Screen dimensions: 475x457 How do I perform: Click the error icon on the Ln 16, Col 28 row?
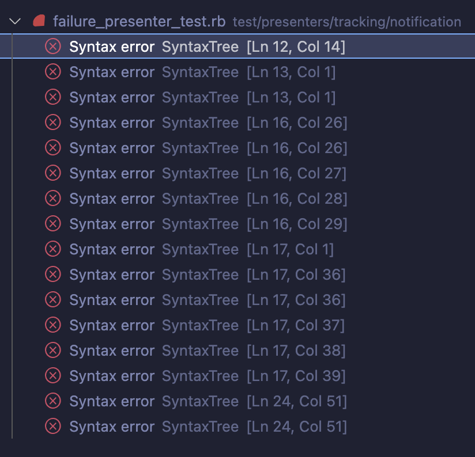pyautogui.click(x=53, y=199)
